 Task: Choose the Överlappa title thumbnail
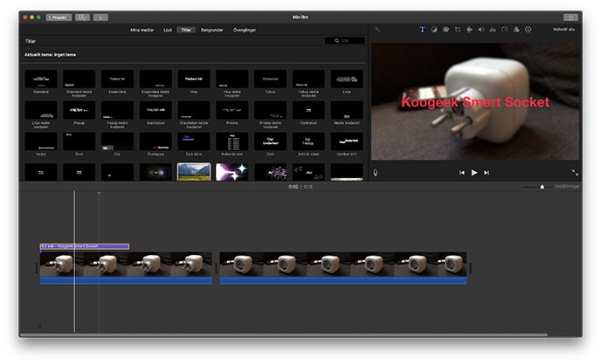(x=155, y=141)
